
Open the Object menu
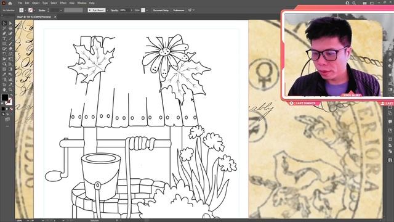(x=36, y=3)
